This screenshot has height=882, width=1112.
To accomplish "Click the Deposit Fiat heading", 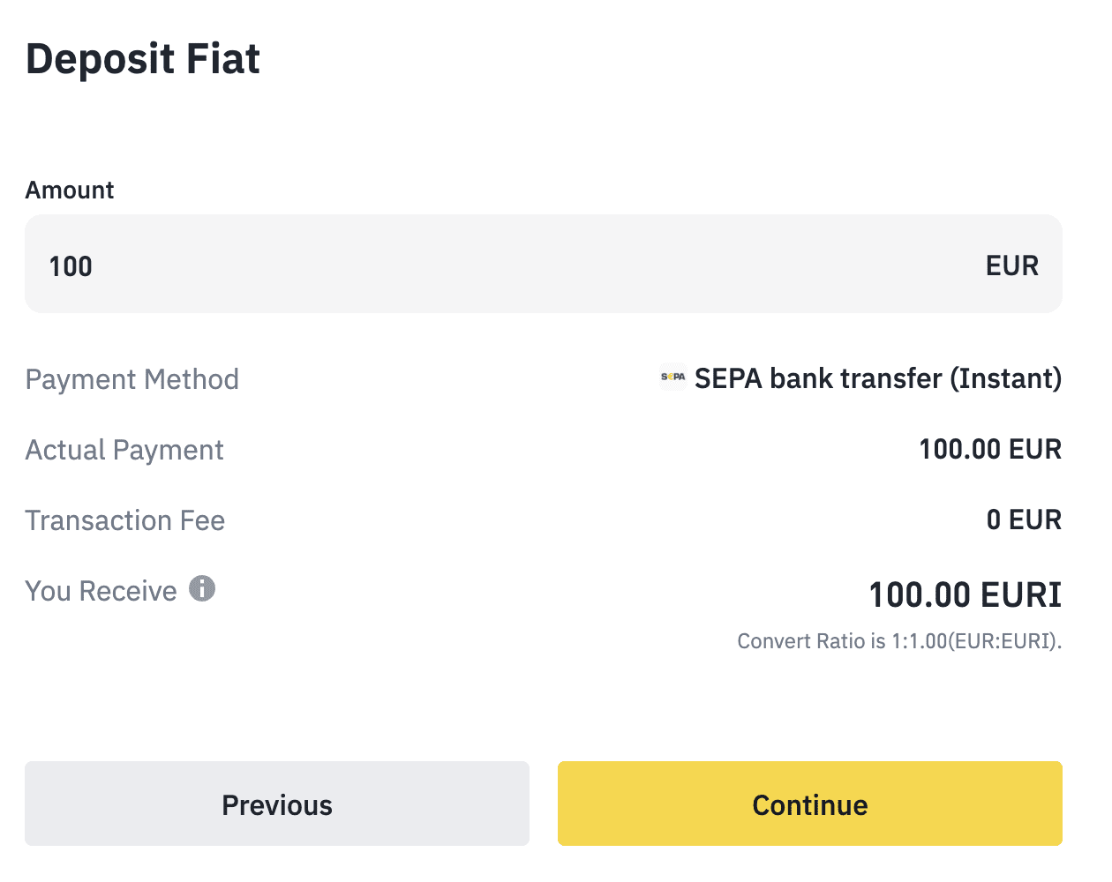I will pyautogui.click(x=143, y=59).
